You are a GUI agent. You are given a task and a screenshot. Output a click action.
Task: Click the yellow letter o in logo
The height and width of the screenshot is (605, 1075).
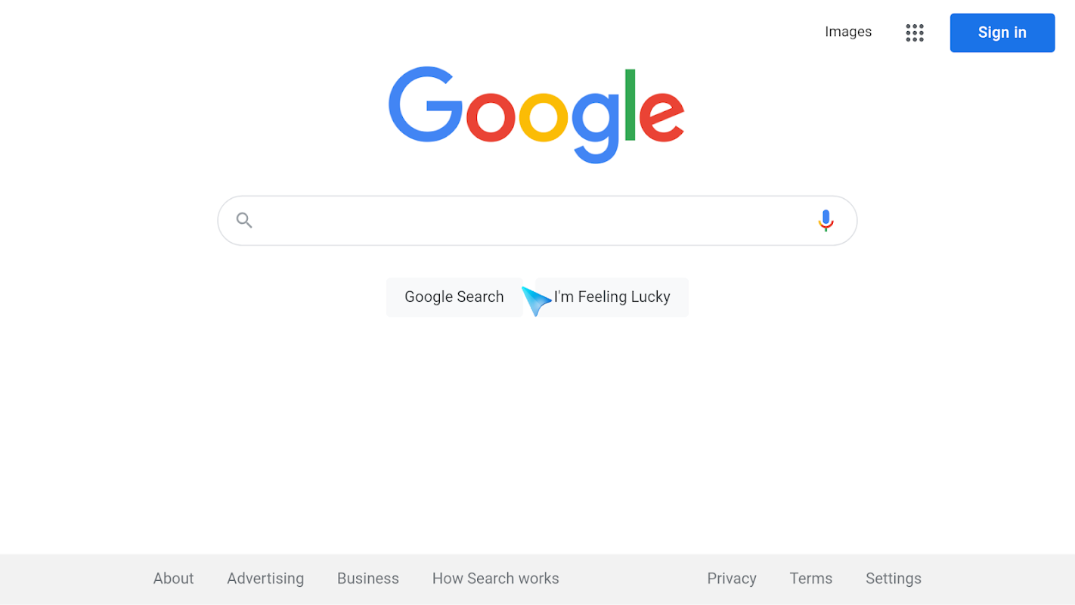[543, 116]
